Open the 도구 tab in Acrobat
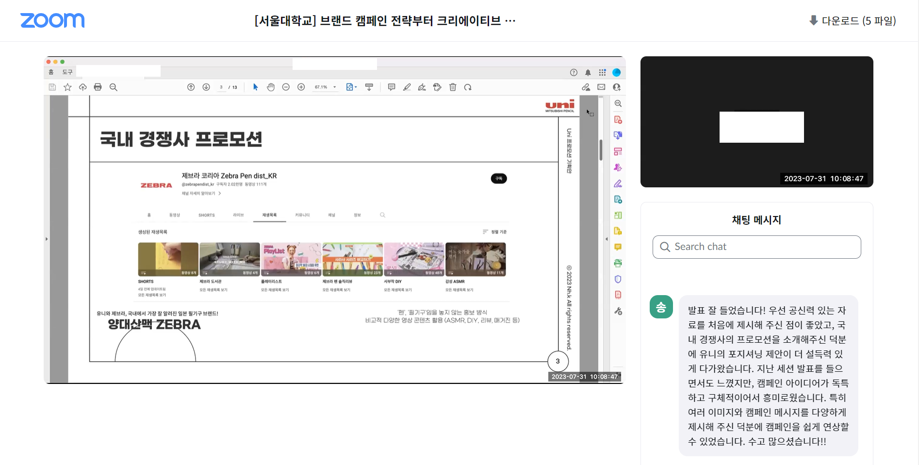 [x=67, y=72]
